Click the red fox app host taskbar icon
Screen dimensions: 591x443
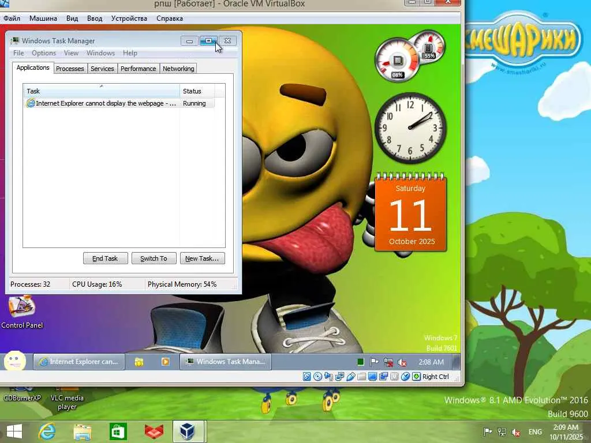pyautogui.click(x=154, y=431)
